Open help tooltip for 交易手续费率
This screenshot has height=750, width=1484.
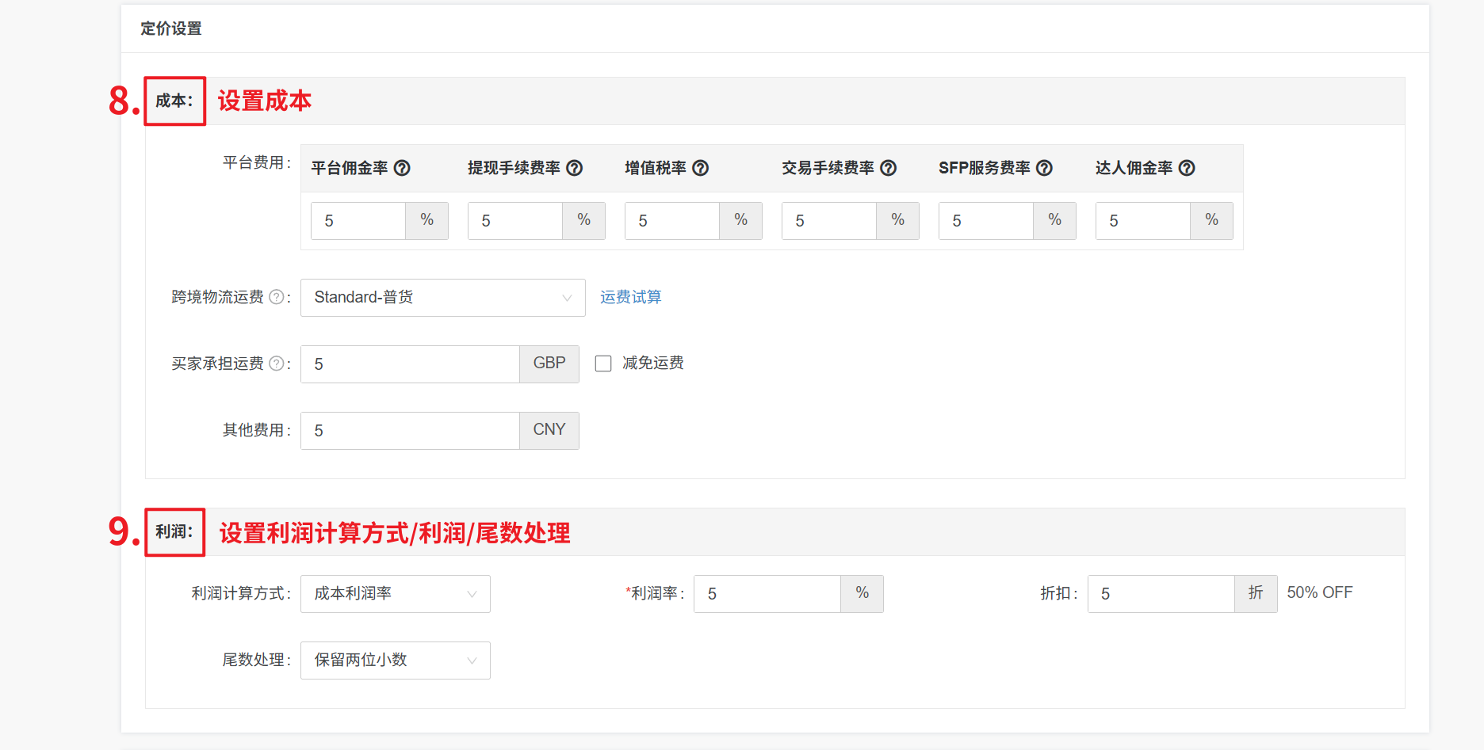pyautogui.click(x=889, y=168)
